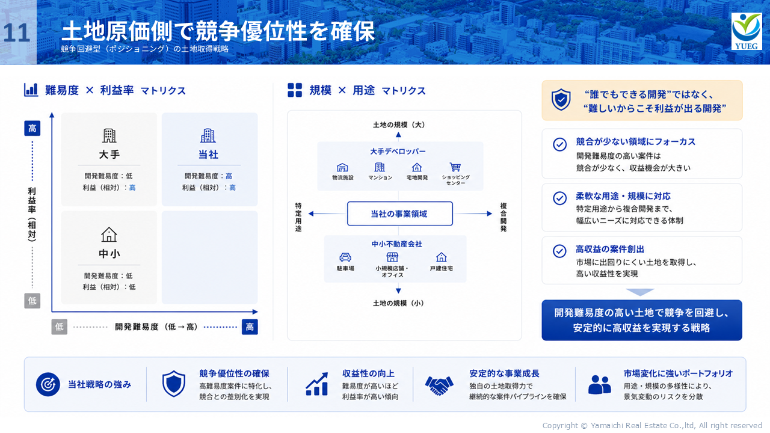
Task: Select the blue building icon above 当社
Action: coord(208,135)
